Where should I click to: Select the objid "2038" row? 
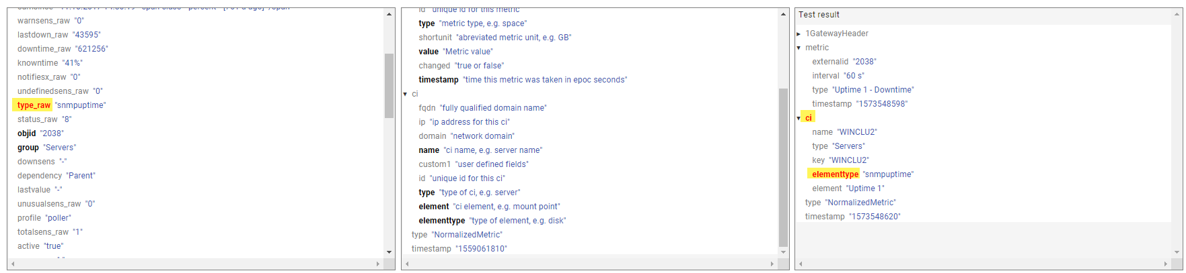(40, 133)
